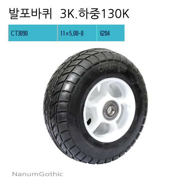Image resolution: width=181 pixels, height=181 pixels.
Task: Click the 6204 bearing number cell
Action: point(111,33)
